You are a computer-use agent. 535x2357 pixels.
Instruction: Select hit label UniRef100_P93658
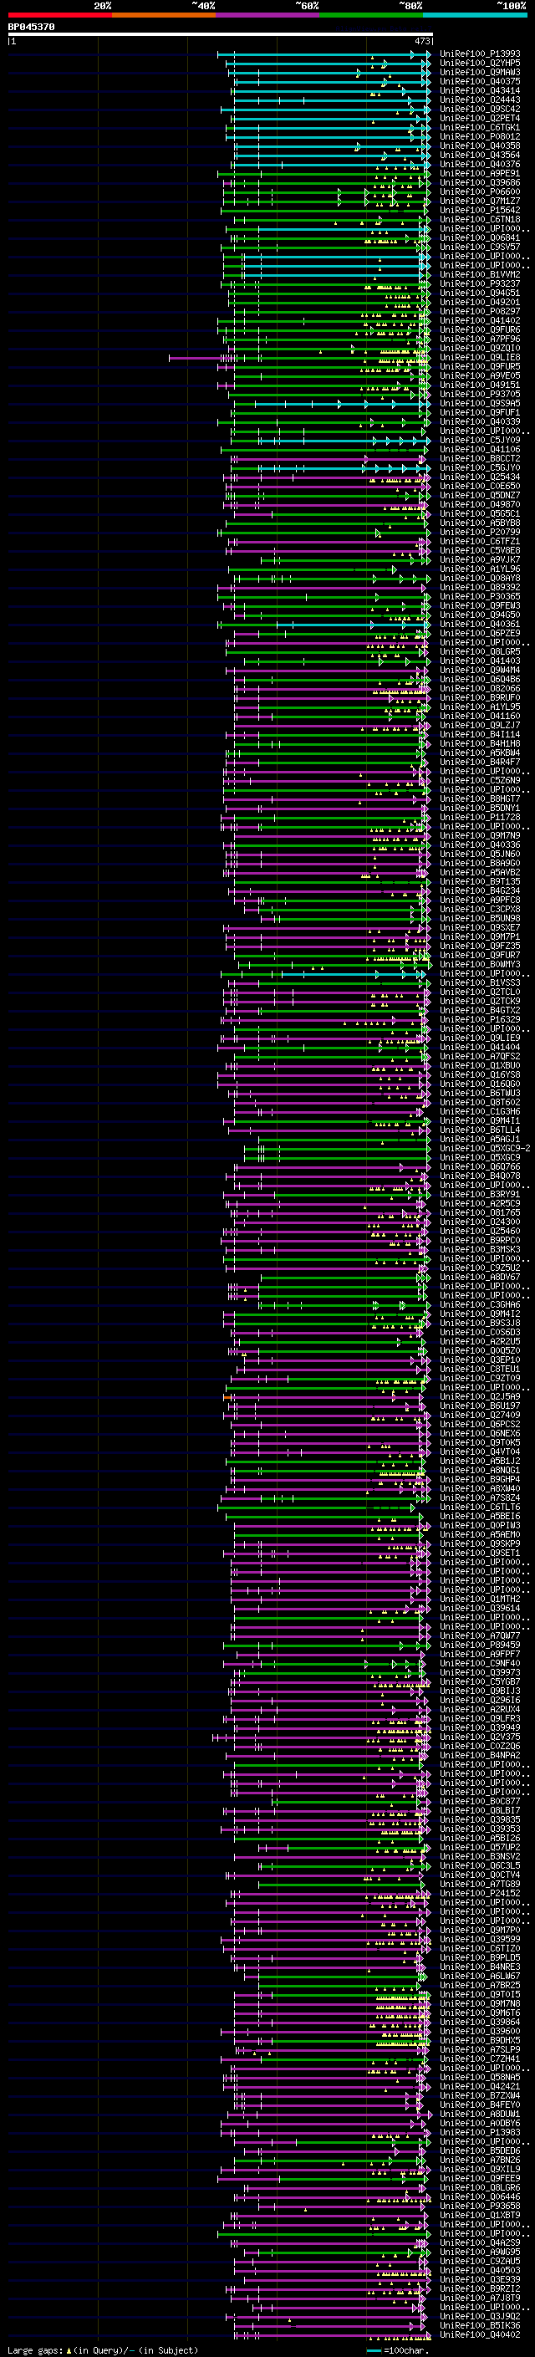pyautogui.click(x=480, y=2206)
